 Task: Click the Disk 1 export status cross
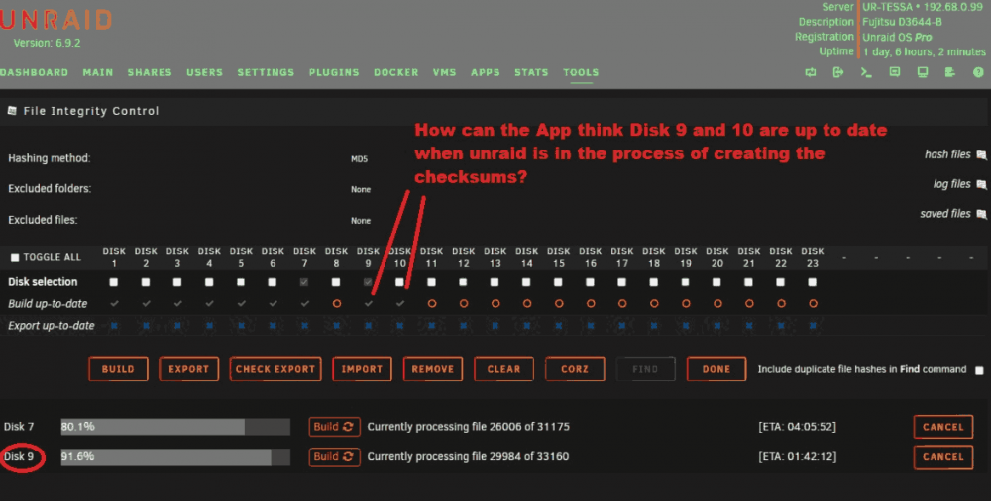pos(114,326)
